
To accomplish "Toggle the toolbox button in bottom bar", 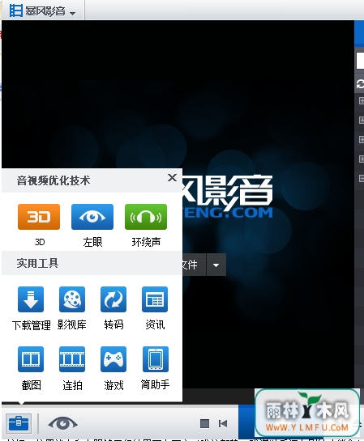I will point(19,422).
